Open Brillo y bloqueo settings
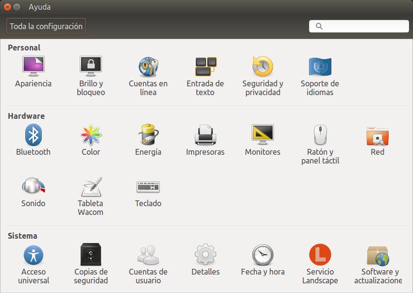Screen dimensions: 413x293 pos(90,67)
